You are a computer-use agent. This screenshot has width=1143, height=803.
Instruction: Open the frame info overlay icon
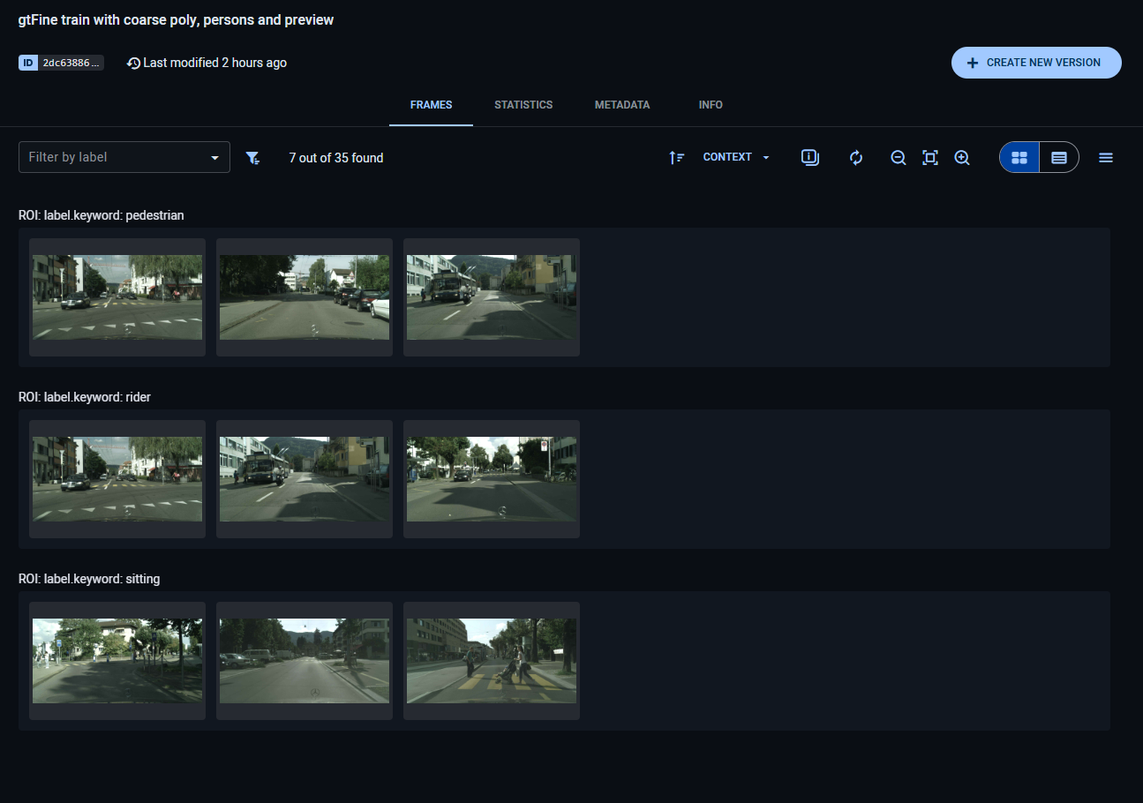tap(809, 158)
